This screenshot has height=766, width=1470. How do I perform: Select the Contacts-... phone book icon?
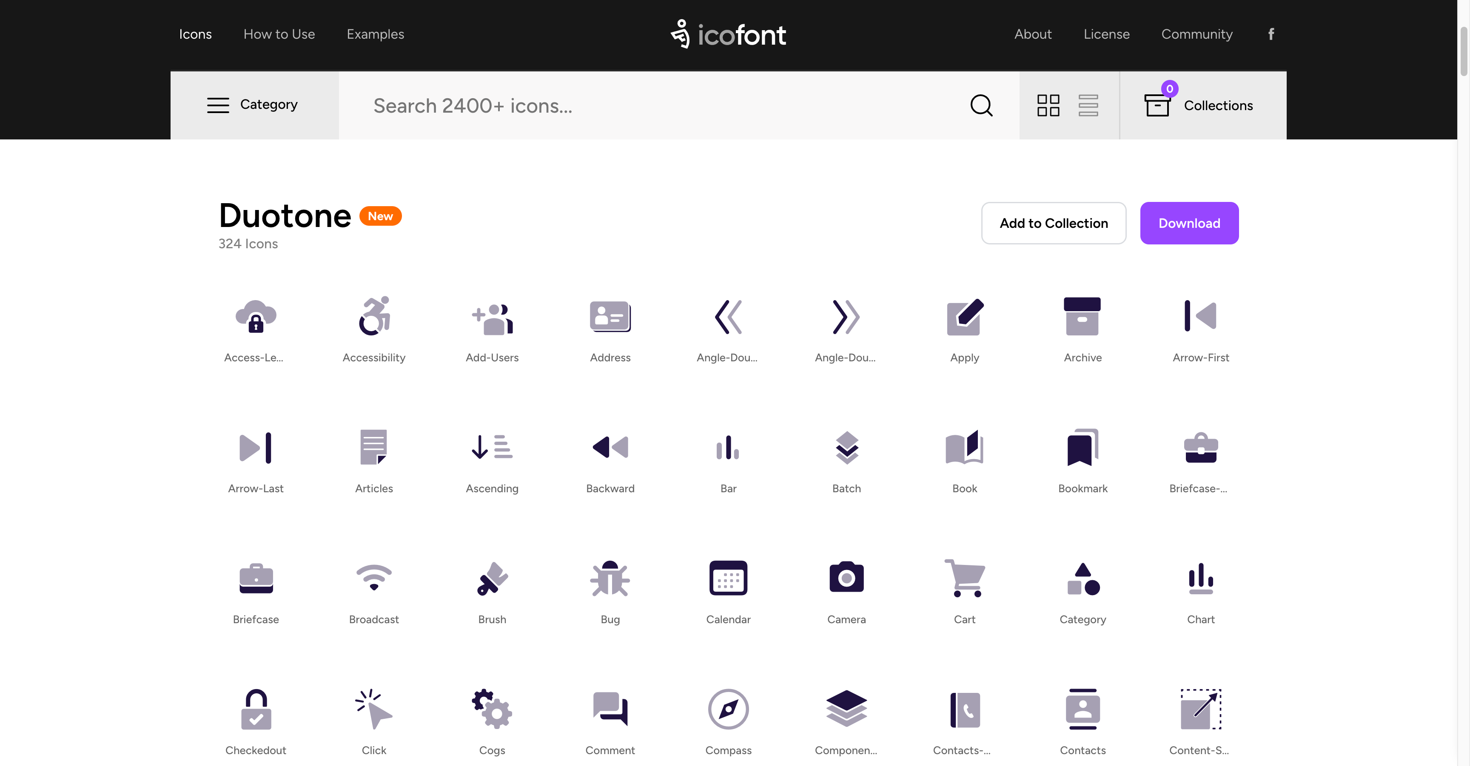[x=964, y=709]
